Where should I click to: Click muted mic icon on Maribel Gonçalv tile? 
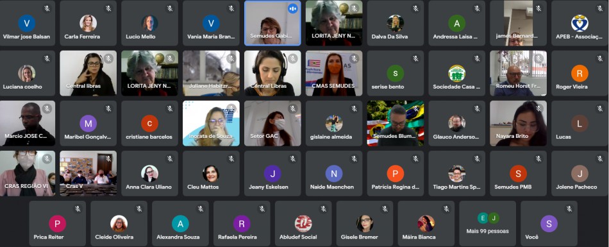click(x=108, y=108)
